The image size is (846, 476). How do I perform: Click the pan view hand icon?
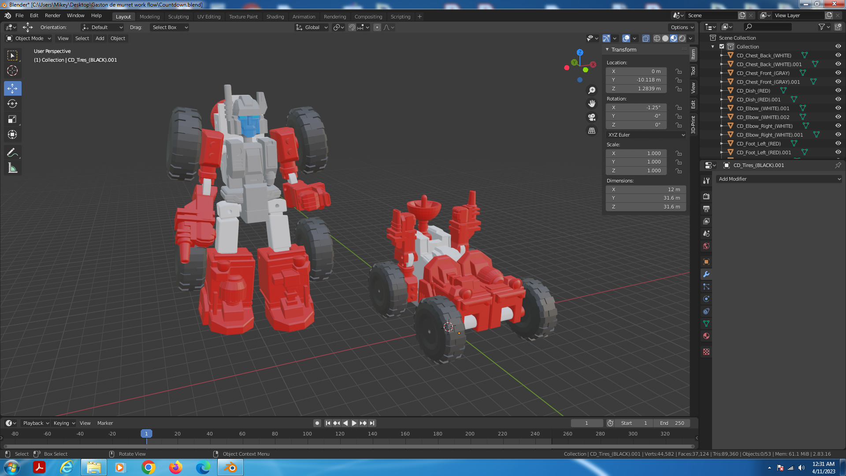coord(592,104)
